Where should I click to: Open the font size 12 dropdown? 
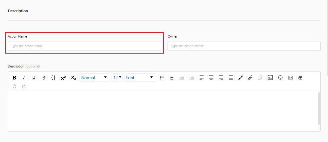click(117, 78)
